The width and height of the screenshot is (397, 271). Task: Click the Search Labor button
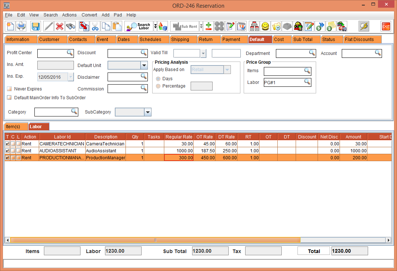139,26
